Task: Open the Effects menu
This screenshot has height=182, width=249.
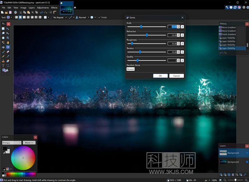Action: (x=54, y=7)
